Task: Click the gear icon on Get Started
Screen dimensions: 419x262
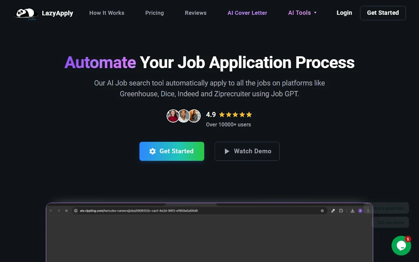Action: 153,151
